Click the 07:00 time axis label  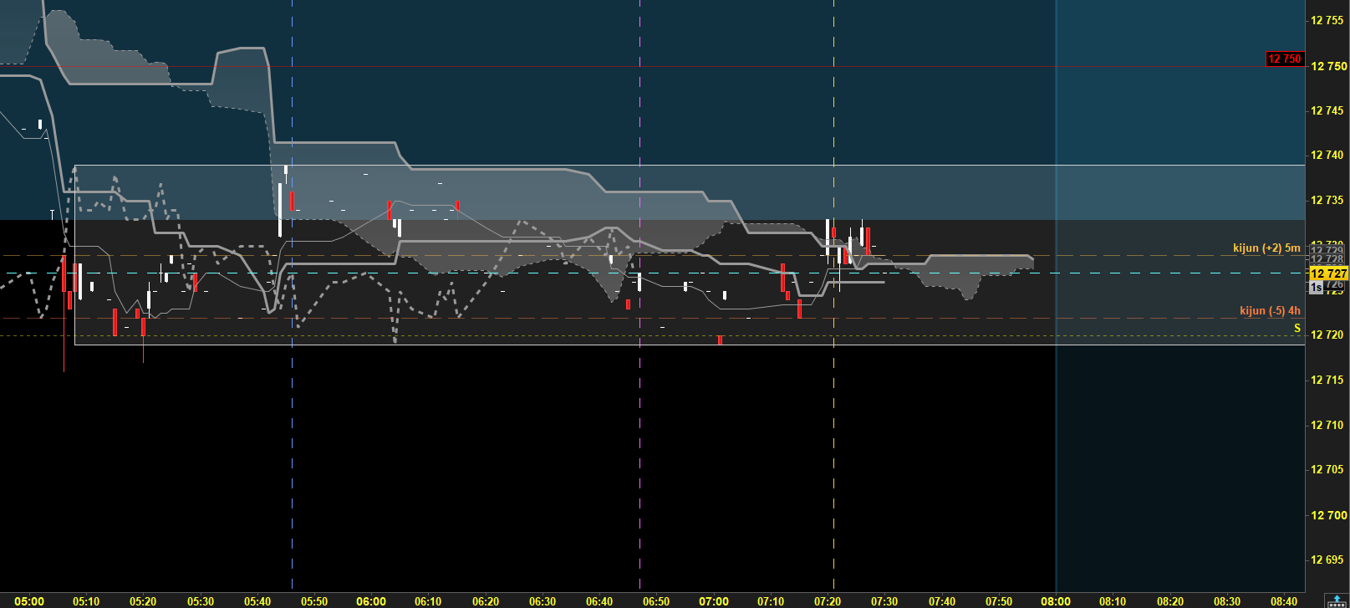(x=714, y=601)
